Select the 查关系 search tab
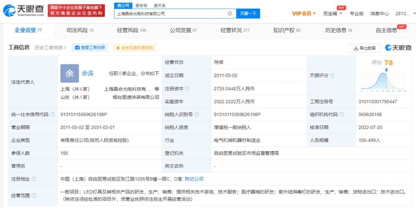 [x=160, y=5]
